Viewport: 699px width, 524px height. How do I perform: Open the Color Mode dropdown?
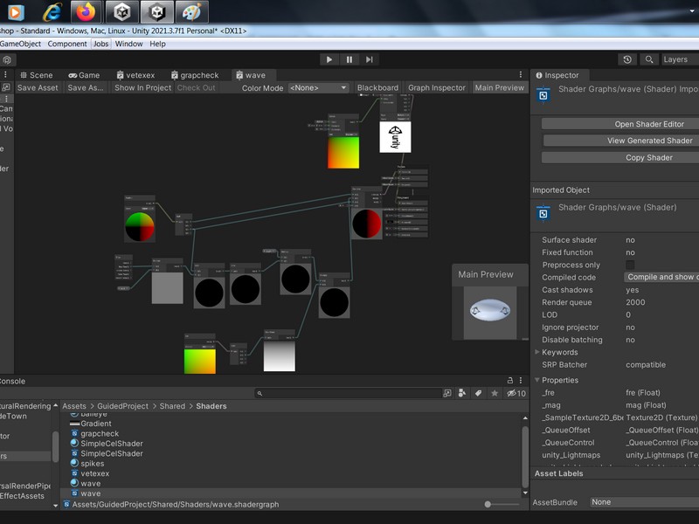318,87
